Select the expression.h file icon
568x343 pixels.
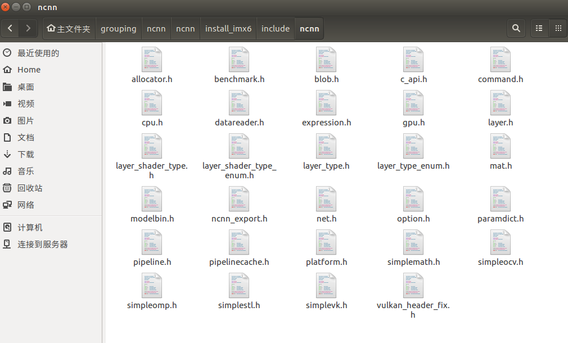(326, 103)
